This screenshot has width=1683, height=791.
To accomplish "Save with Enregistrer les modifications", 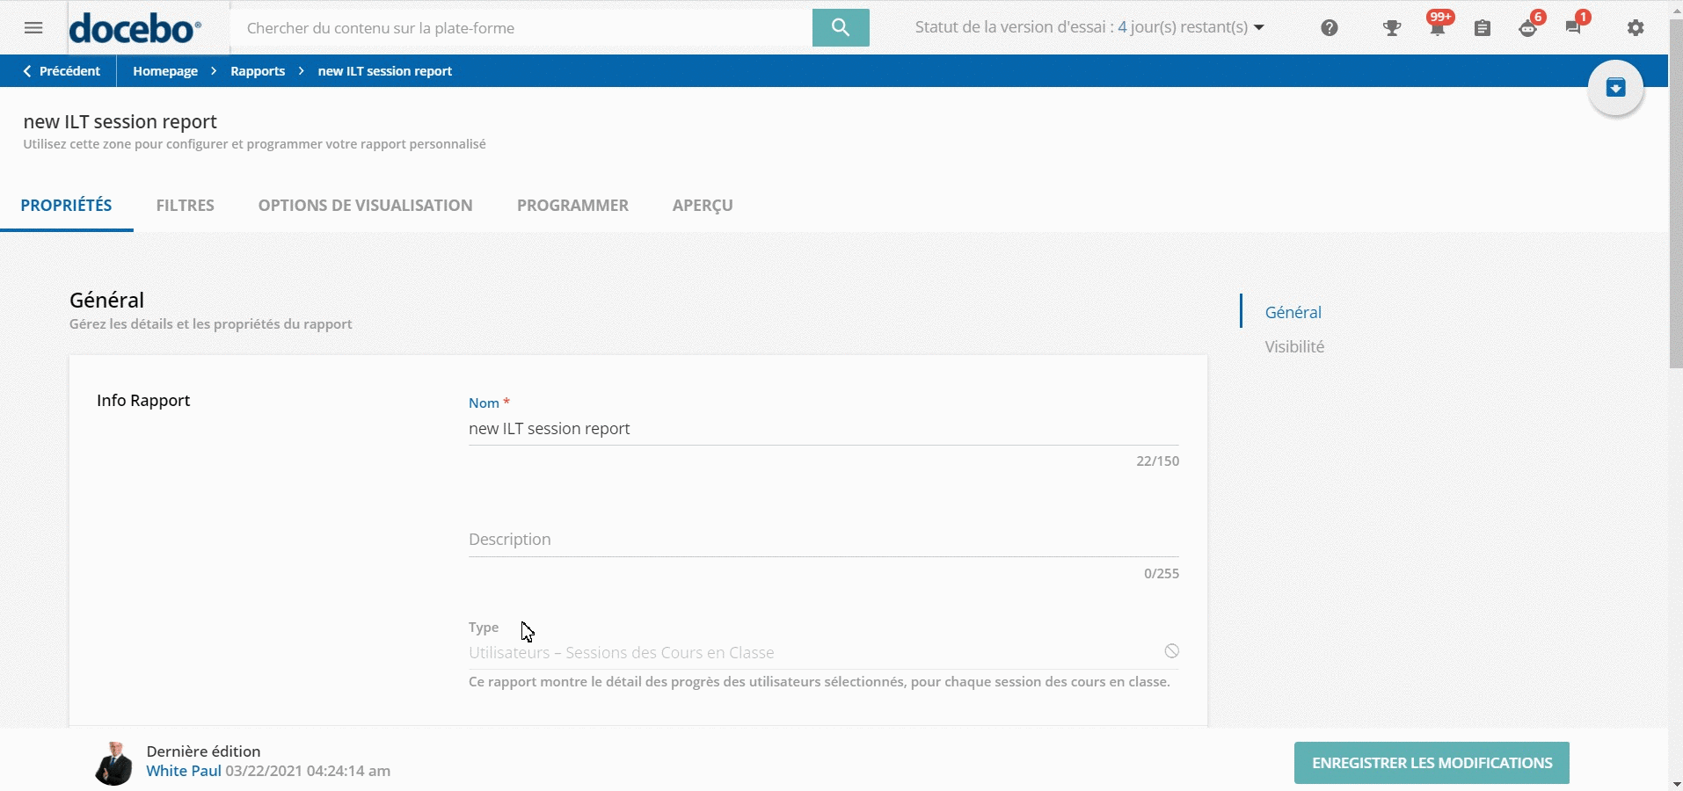I will [x=1432, y=763].
